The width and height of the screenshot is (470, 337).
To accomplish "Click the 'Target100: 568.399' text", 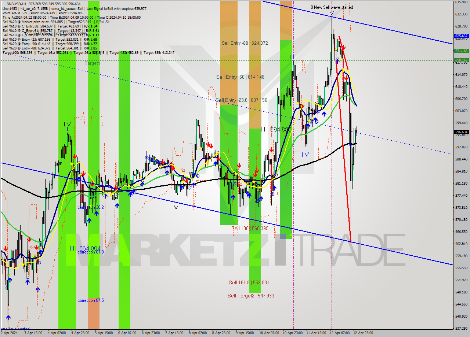I will coord(17,52).
